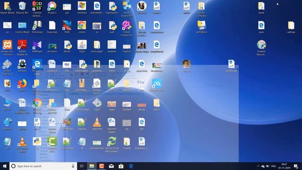Expand hidden system tray icons chevron
Screen dimensions: 302x170
coord(258,166)
